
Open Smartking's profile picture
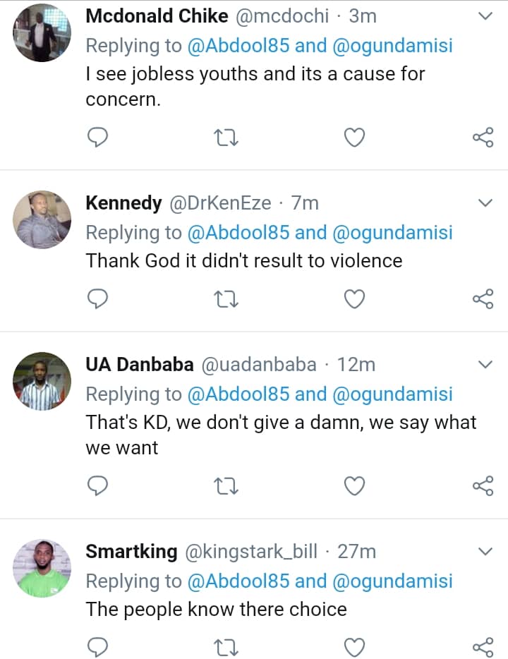coord(42,567)
